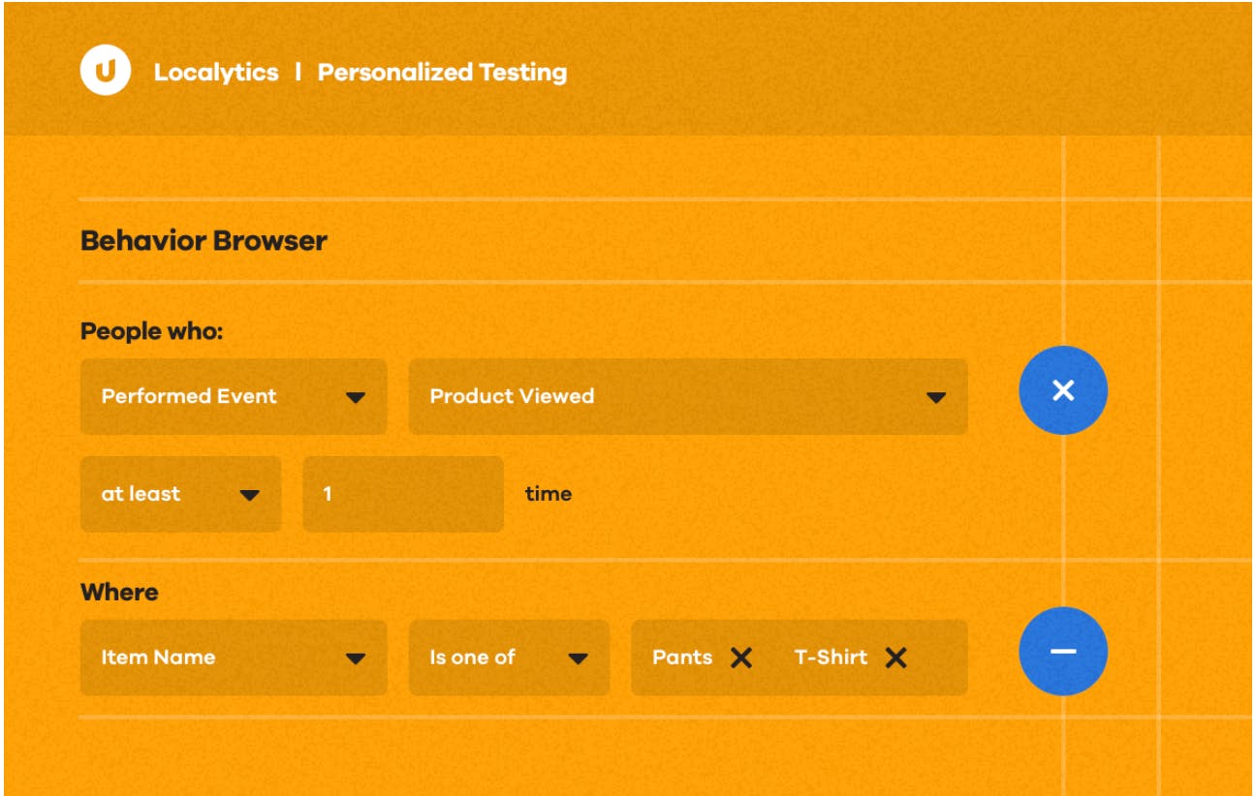1256x796 pixels.
Task: Open the Performed Event dropdown
Action: tap(234, 397)
